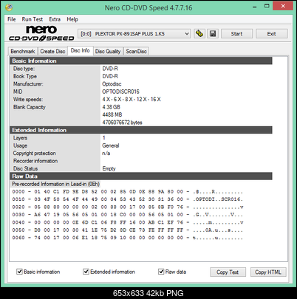Click the drive options icon beside drive selector
The width and height of the screenshot is (297, 299).
199,34
